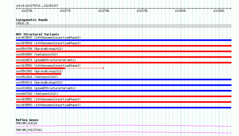239x136 pixels.
Task: Click the cytogenetic band bar under 14q32.31
Action: (124, 26)
